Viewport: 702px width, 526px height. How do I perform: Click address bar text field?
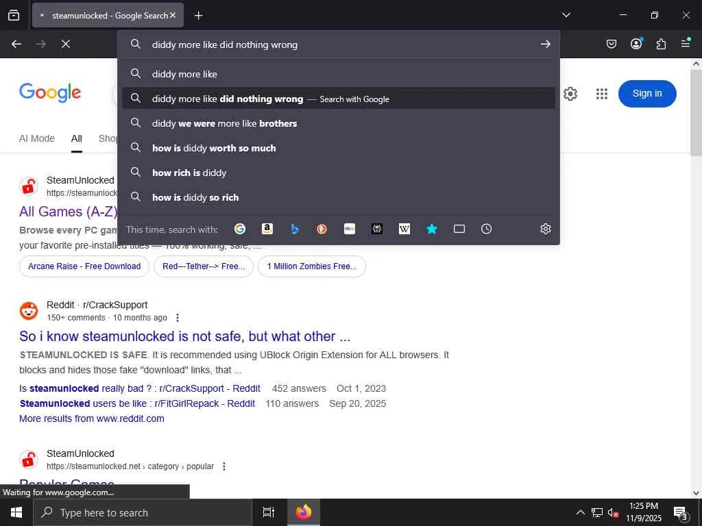(340, 45)
